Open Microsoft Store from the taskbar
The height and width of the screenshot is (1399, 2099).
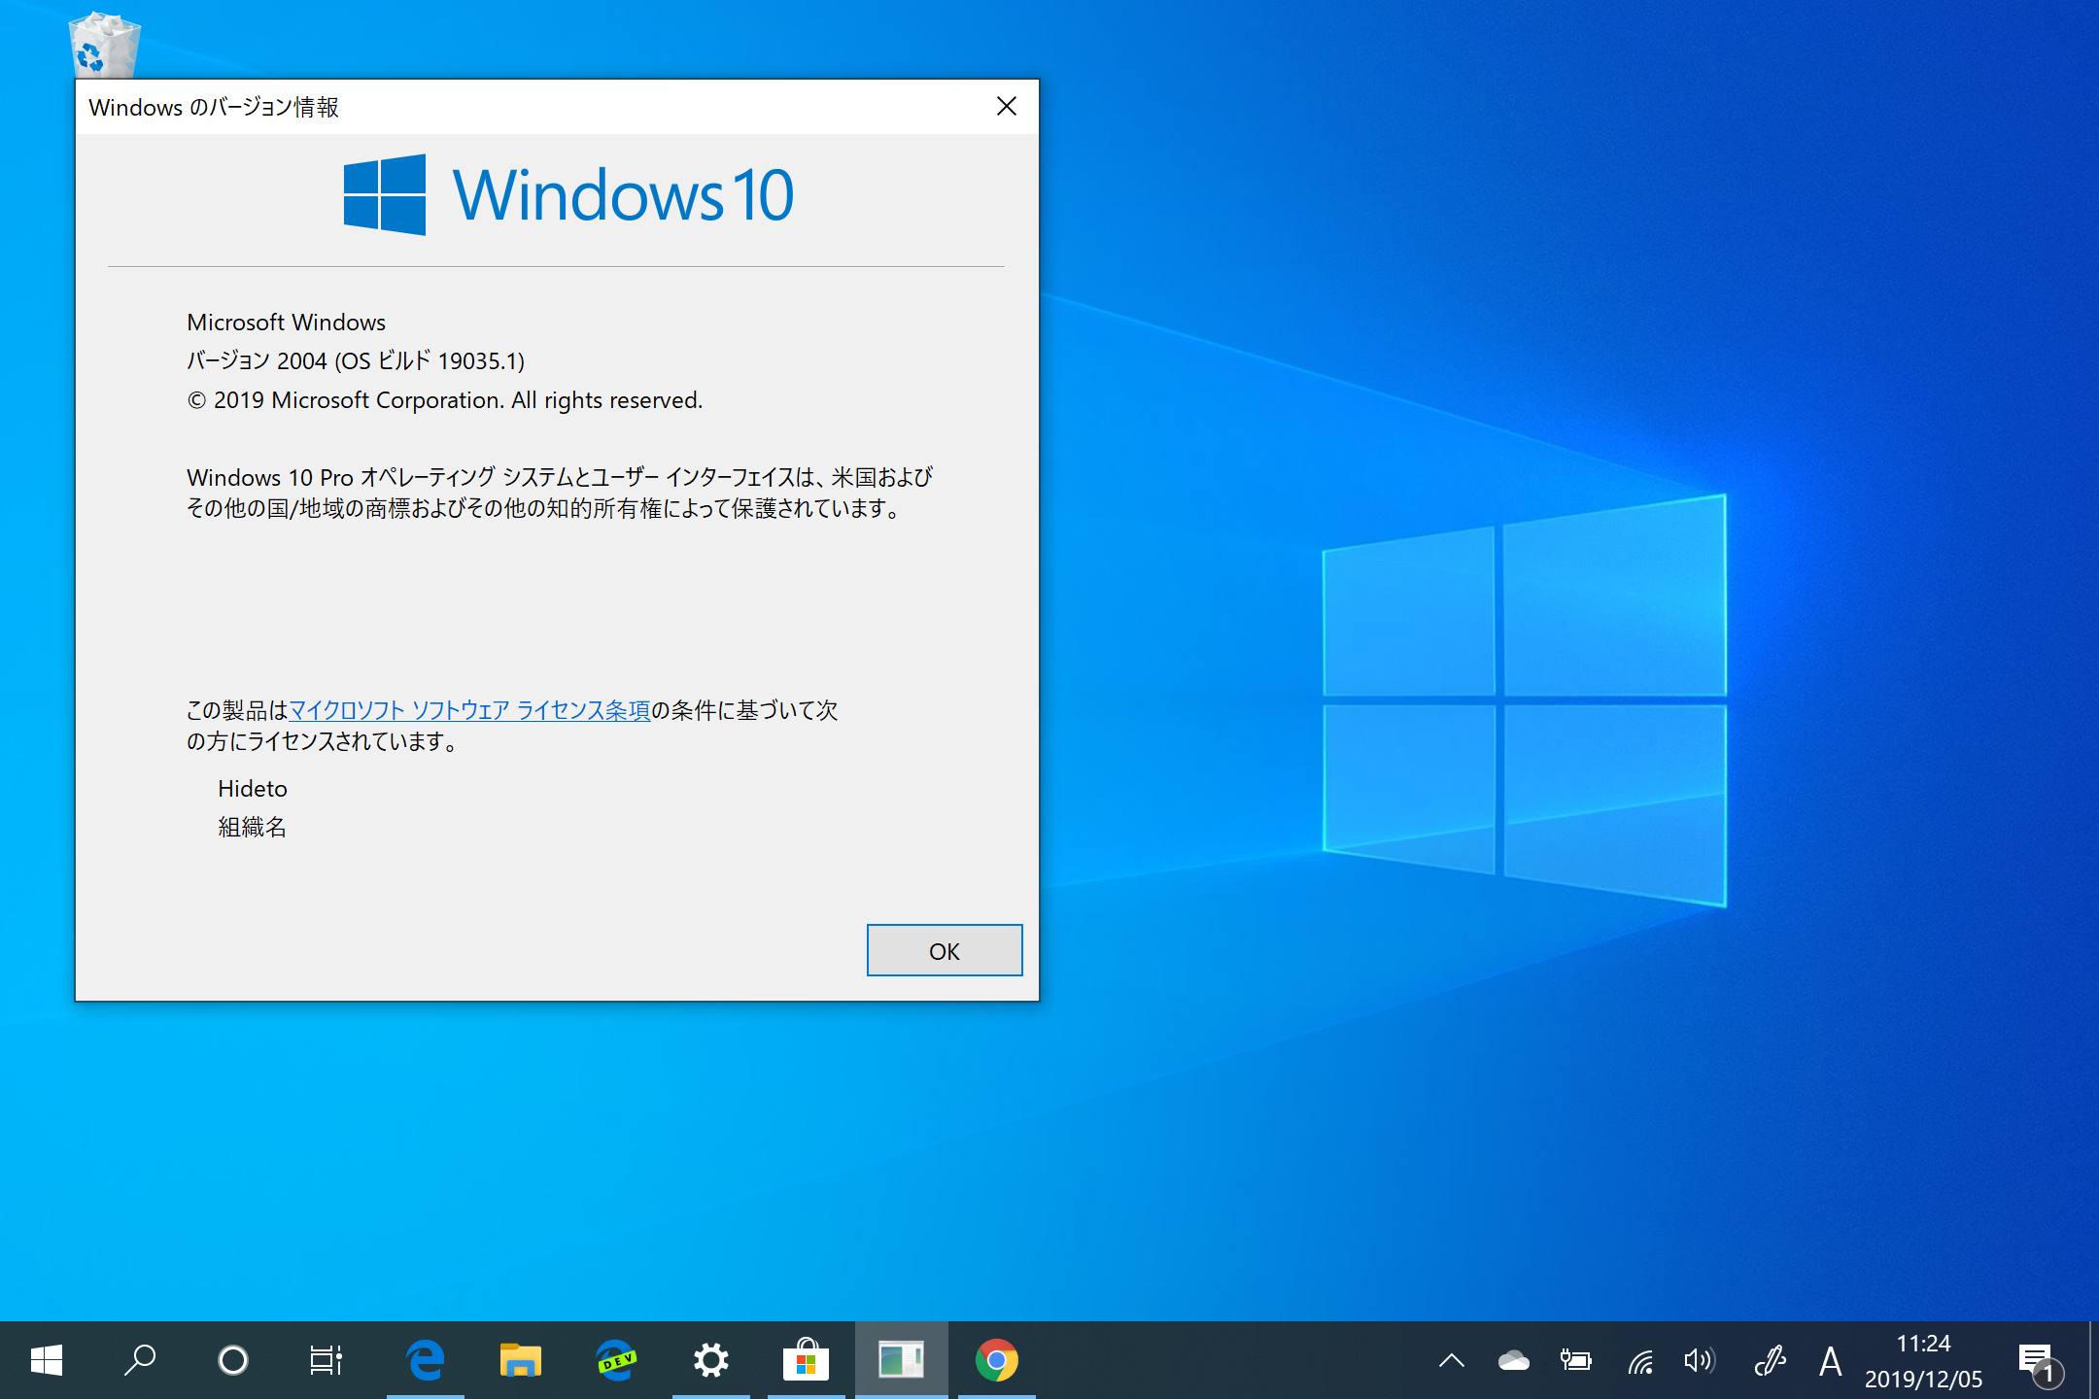coord(806,1360)
